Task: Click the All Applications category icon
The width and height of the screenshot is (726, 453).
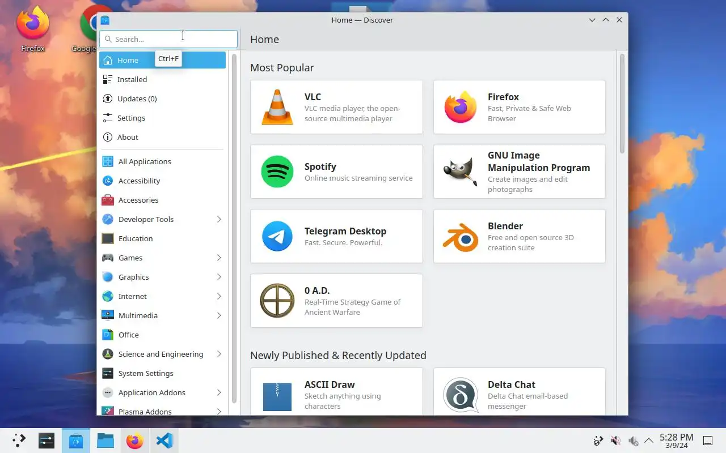Action: pyautogui.click(x=108, y=161)
